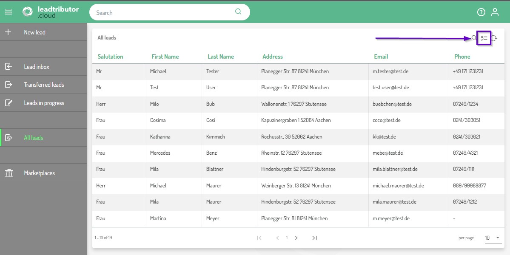Sort by Last Name column header
Viewport: 510px width, 255px height.
[221, 57]
